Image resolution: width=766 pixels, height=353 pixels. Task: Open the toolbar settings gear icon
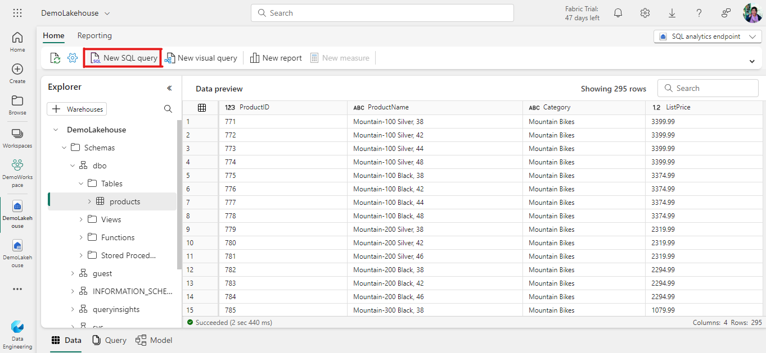[73, 58]
